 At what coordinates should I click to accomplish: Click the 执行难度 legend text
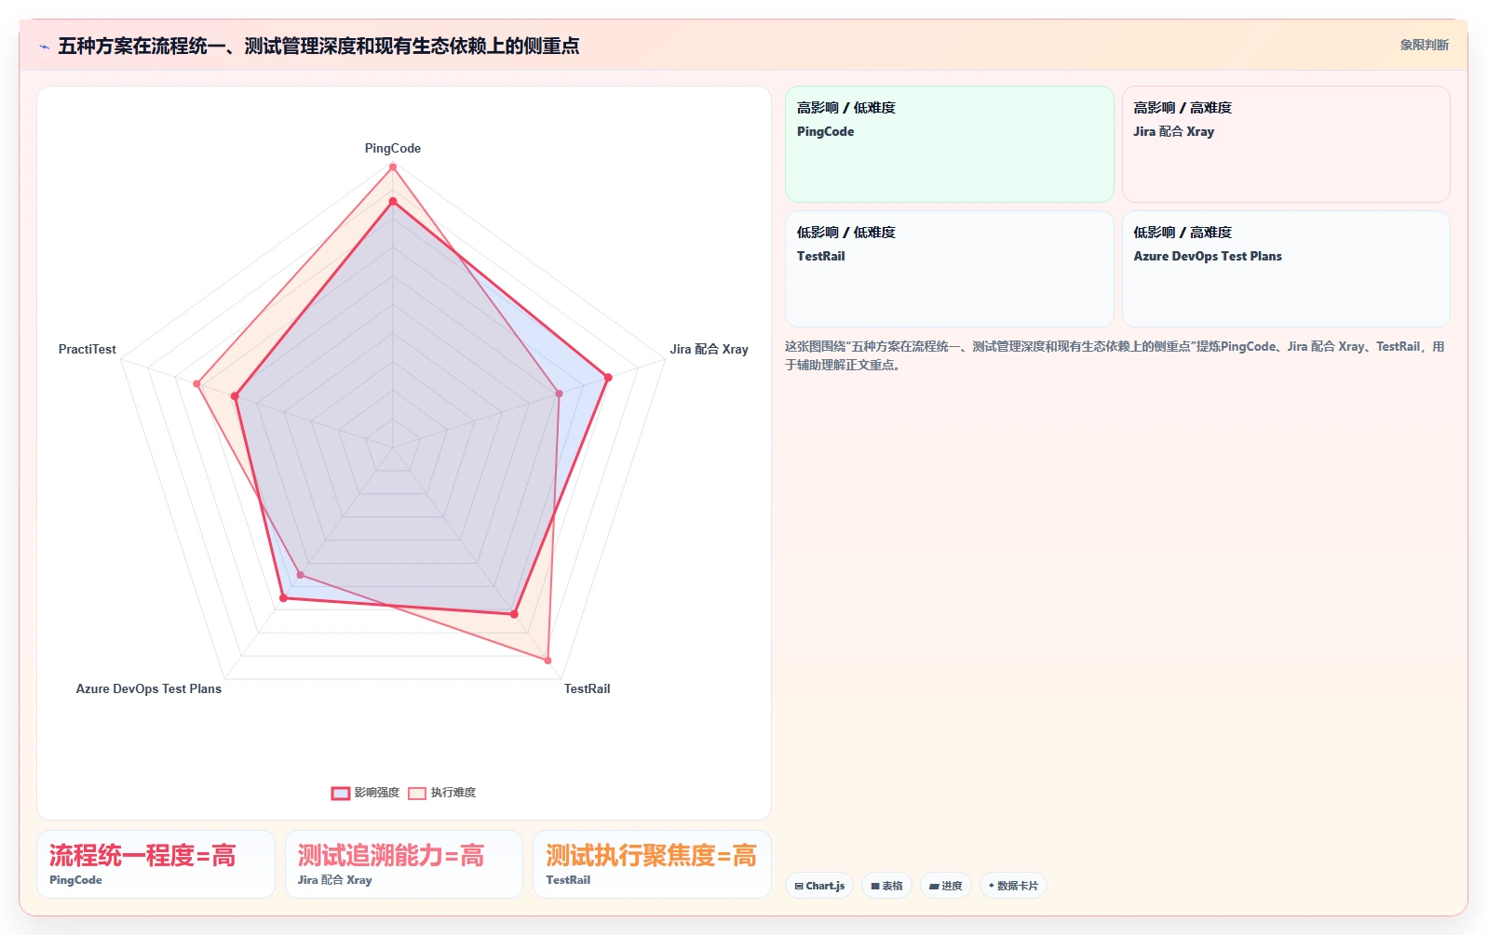(453, 793)
